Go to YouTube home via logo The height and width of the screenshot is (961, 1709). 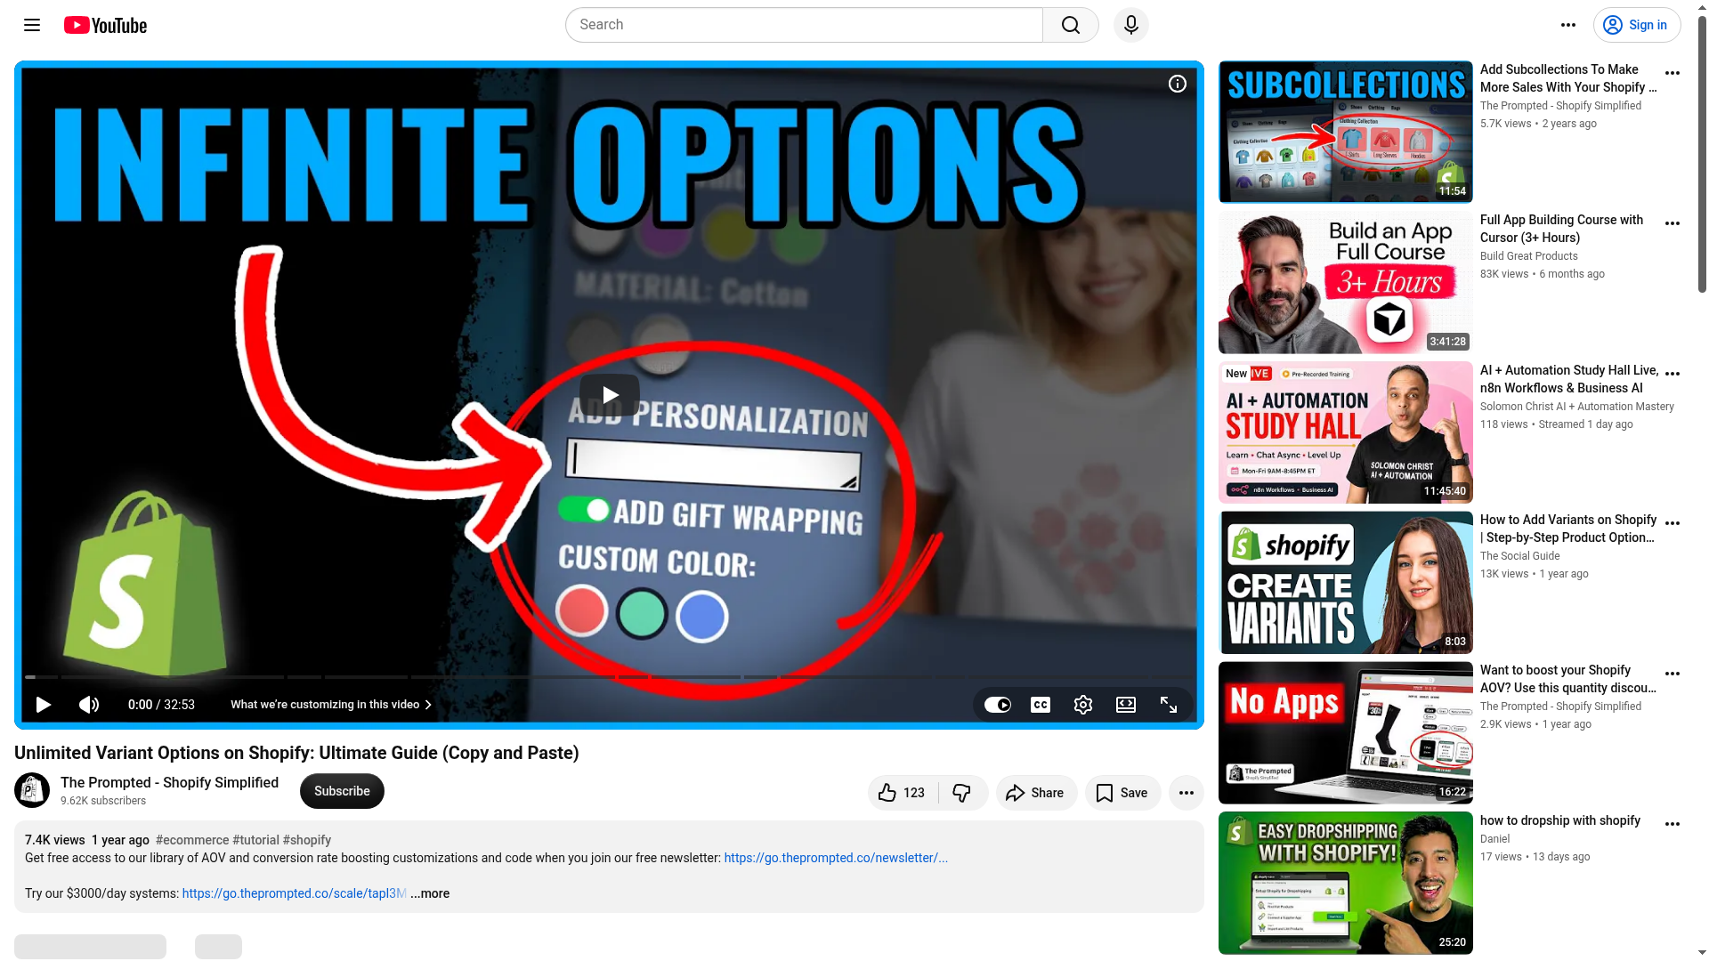pos(105,25)
